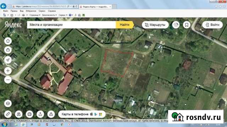This screenshot has height=127, width=227.
Task: Click the warning triangle report icon
Action: coord(51,114)
